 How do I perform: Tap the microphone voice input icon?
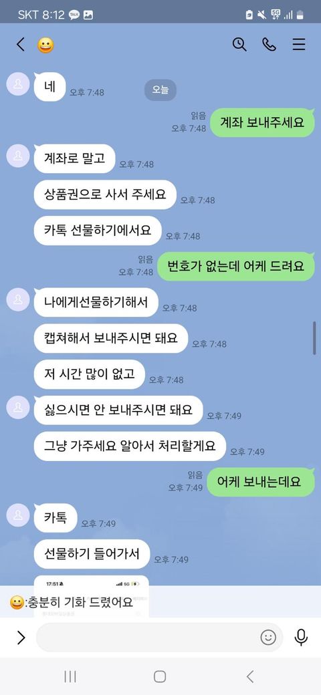301,638
